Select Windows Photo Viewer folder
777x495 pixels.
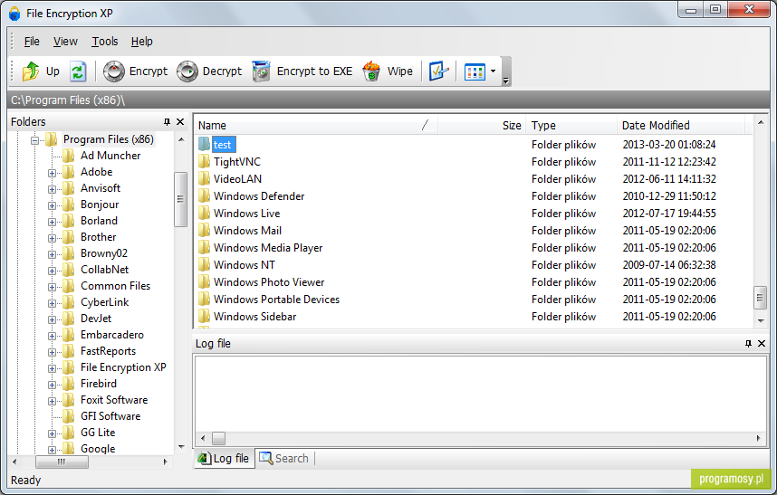(x=269, y=282)
